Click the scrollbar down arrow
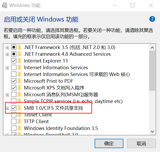This screenshot has height=152, width=160. click(152, 132)
